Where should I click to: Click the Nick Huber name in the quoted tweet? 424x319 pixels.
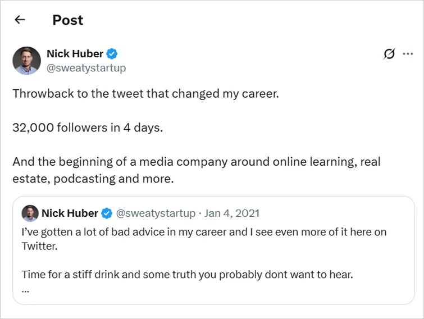tap(70, 213)
